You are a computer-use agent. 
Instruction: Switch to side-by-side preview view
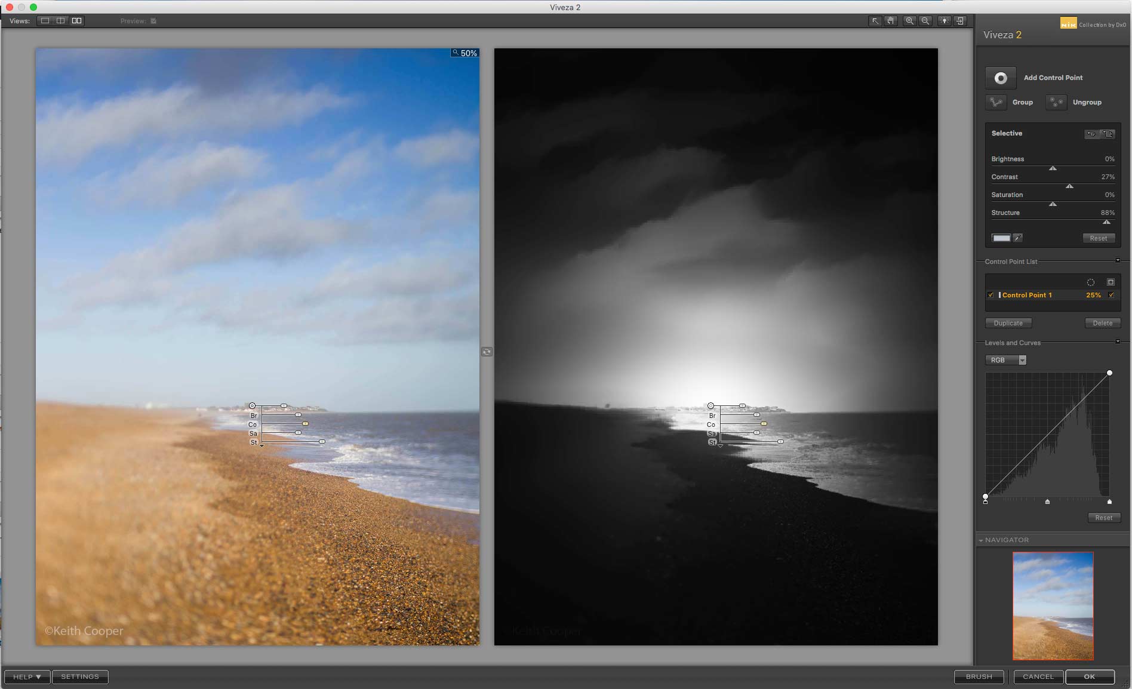coord(77,21)
